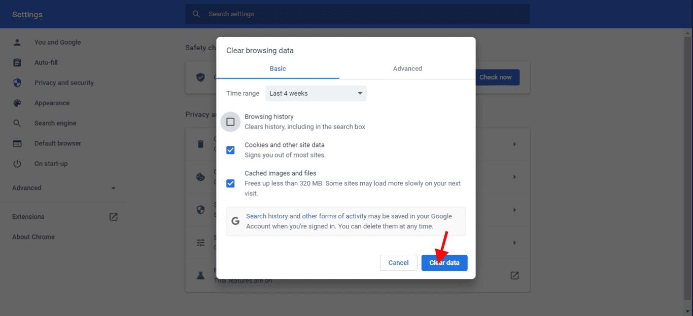Uncheck Cookies and other site data
Screen dimensions: 693x316
click(230, 150)
